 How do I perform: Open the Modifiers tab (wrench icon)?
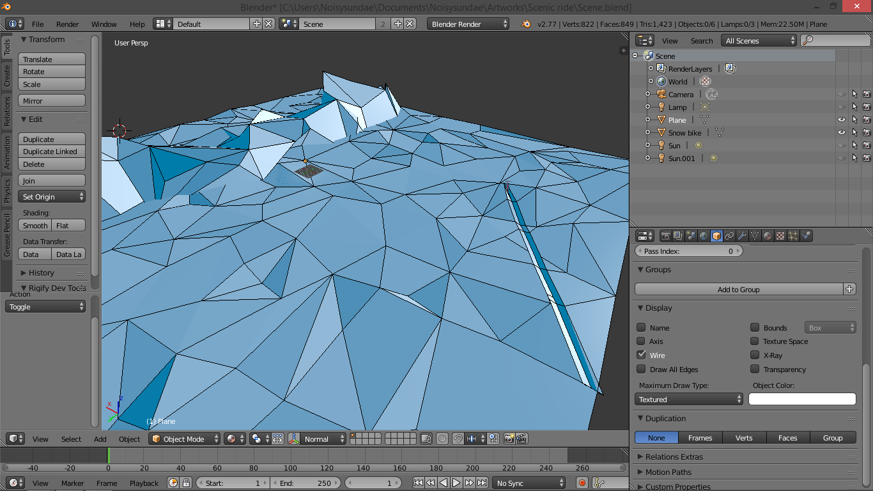tap(742, 236)
